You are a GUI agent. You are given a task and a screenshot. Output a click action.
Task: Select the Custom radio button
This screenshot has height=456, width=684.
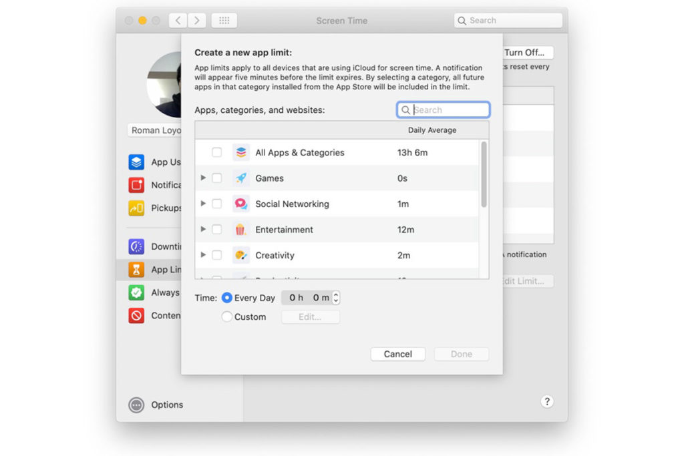[x=227, y=316]
